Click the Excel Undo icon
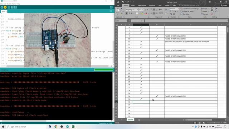The image size is (229, 129). tap(123, 2)
